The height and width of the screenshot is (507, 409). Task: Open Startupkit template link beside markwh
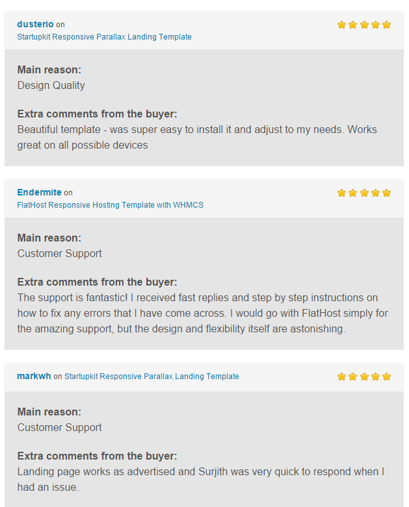click(x=152, y=377)
